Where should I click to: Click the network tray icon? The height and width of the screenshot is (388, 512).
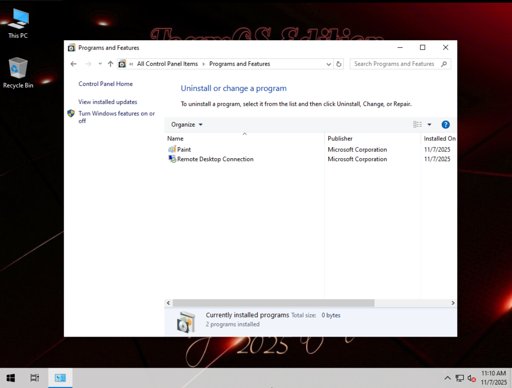point(459,378)
